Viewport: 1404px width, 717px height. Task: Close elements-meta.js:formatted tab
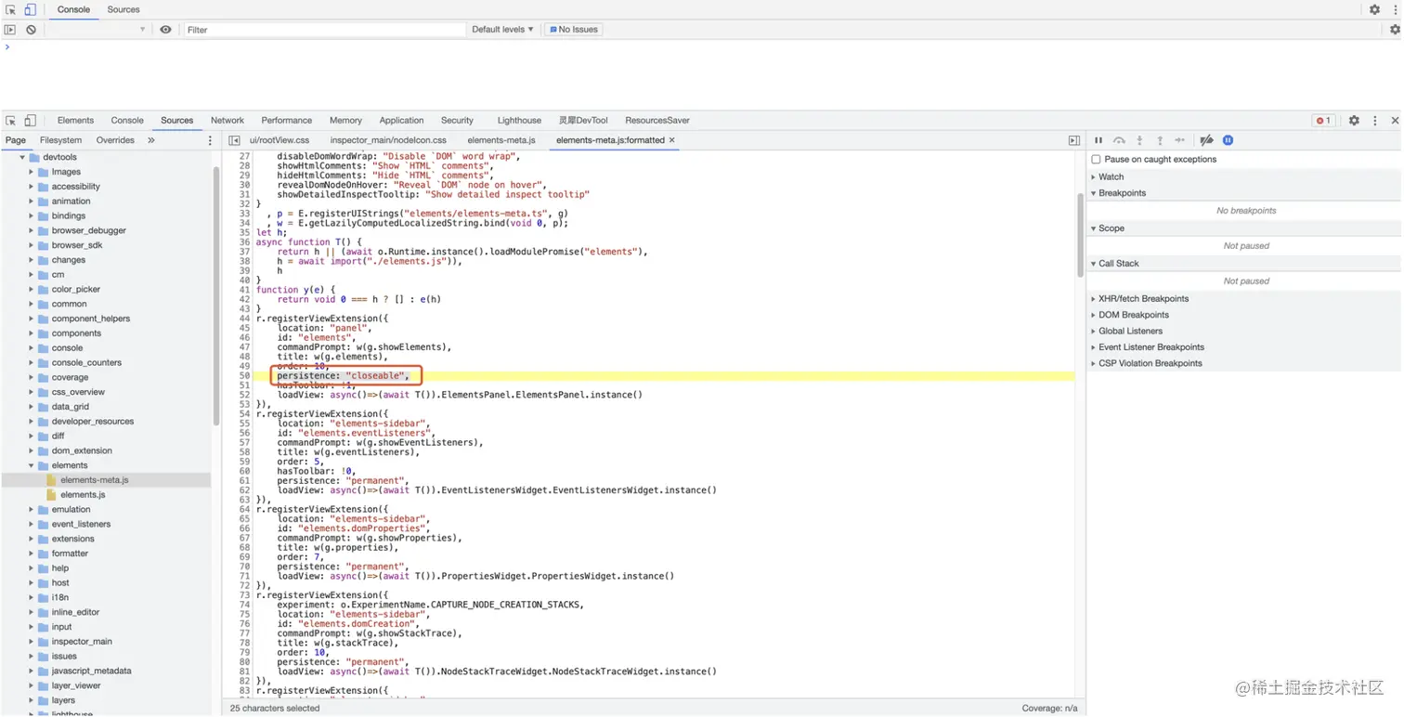point(671,140)
